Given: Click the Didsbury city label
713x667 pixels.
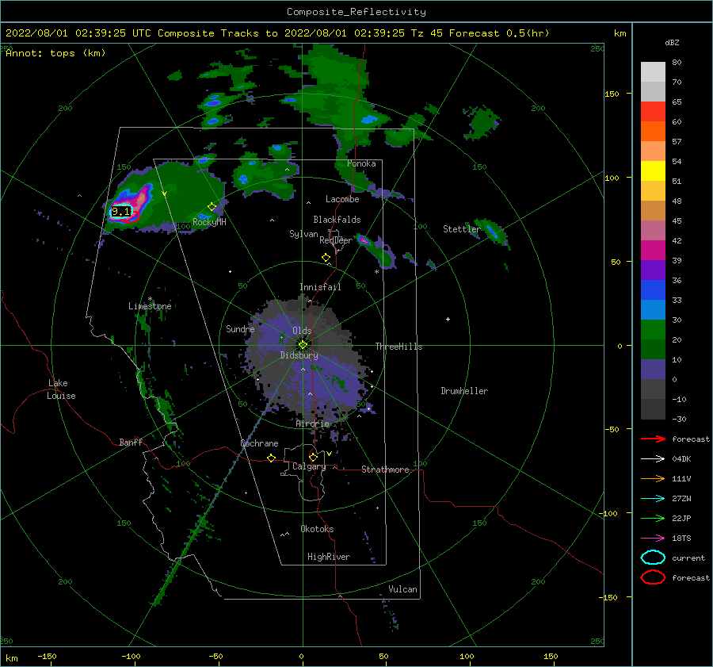Looking at the screenshot, I should pos(299,355).
